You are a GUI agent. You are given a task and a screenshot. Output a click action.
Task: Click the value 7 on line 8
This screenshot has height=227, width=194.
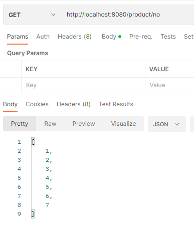coord(48,205)
